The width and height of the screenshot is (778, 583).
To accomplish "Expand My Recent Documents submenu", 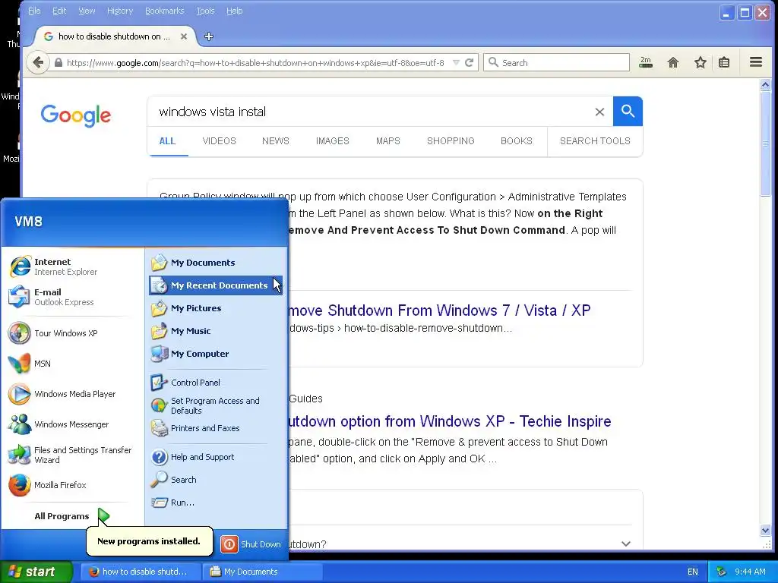I will tap(216, 285).
